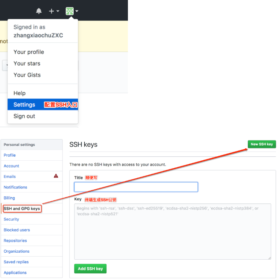Open Organizations settings link
Screen dimensions: 277x280
(x=16, y=251)
